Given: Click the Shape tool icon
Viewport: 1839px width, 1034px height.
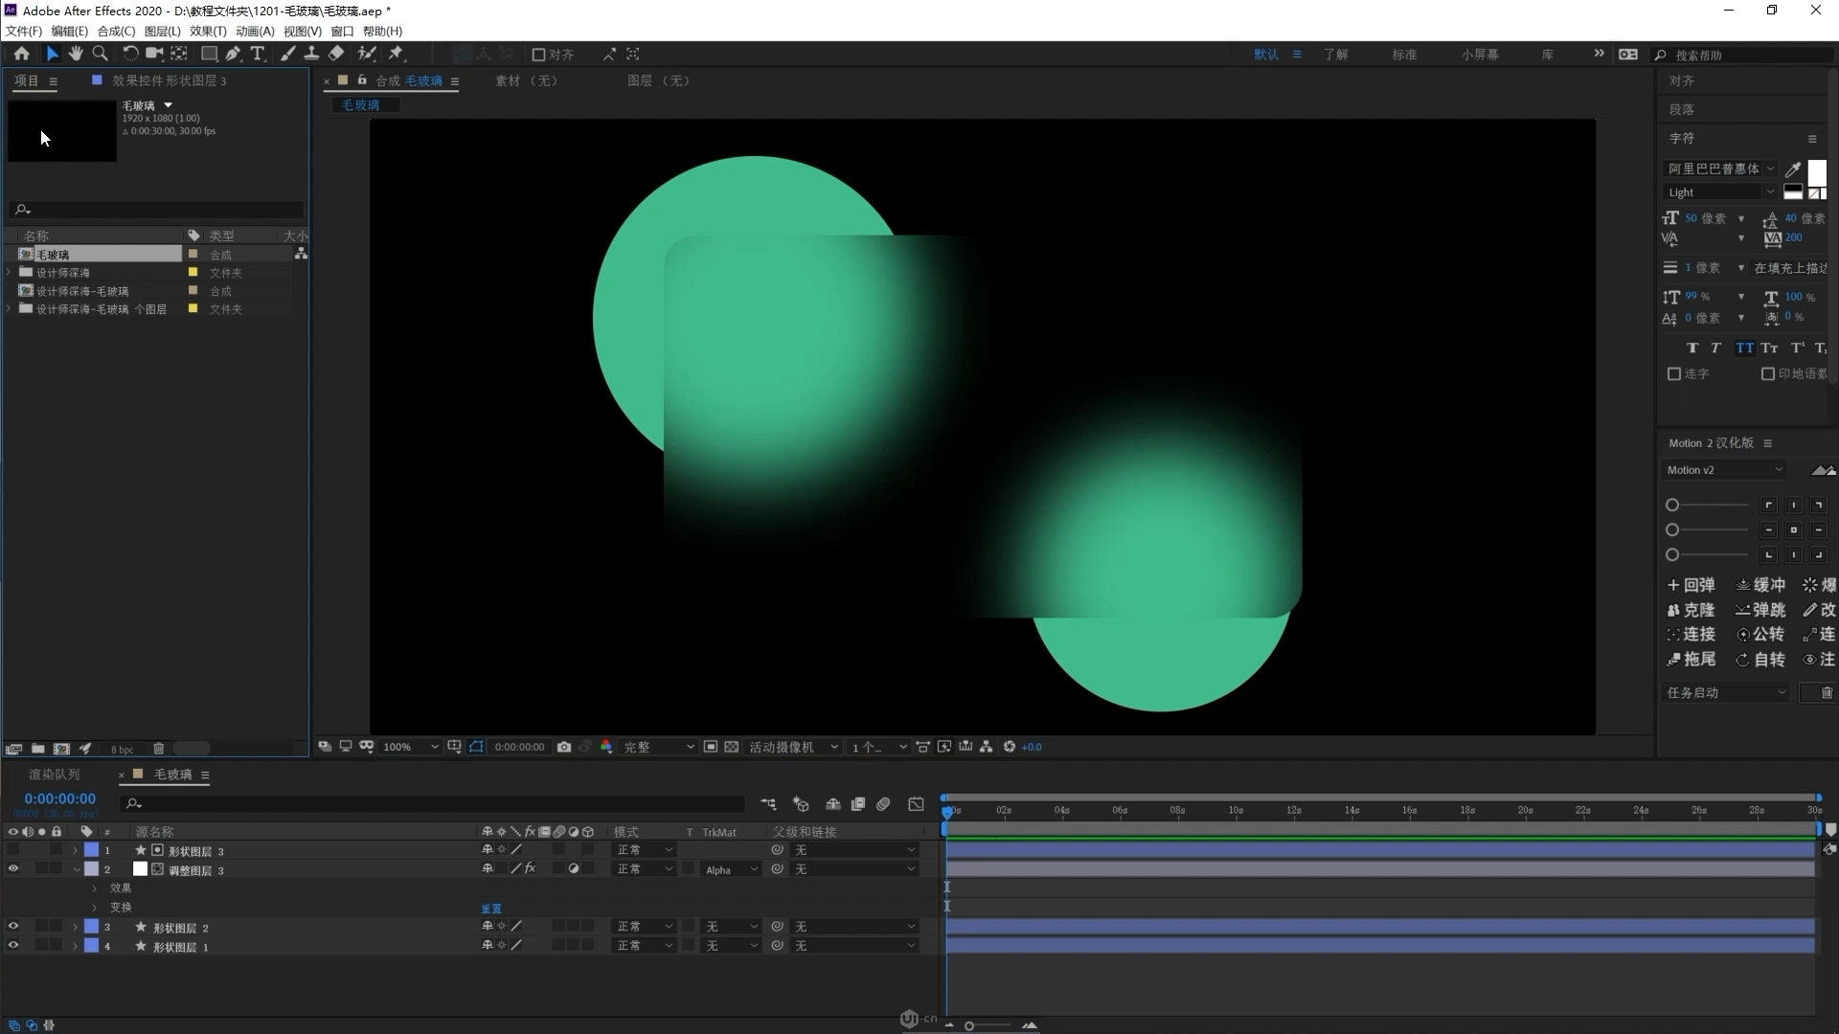Looking at the screenshot, I should (206, 53).
